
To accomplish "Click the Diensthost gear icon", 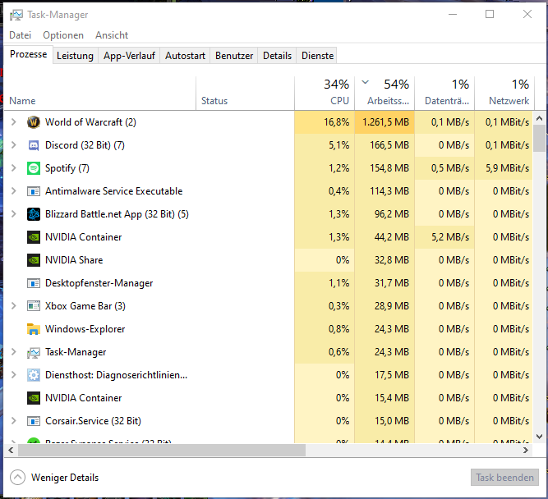I will [34, 375].
